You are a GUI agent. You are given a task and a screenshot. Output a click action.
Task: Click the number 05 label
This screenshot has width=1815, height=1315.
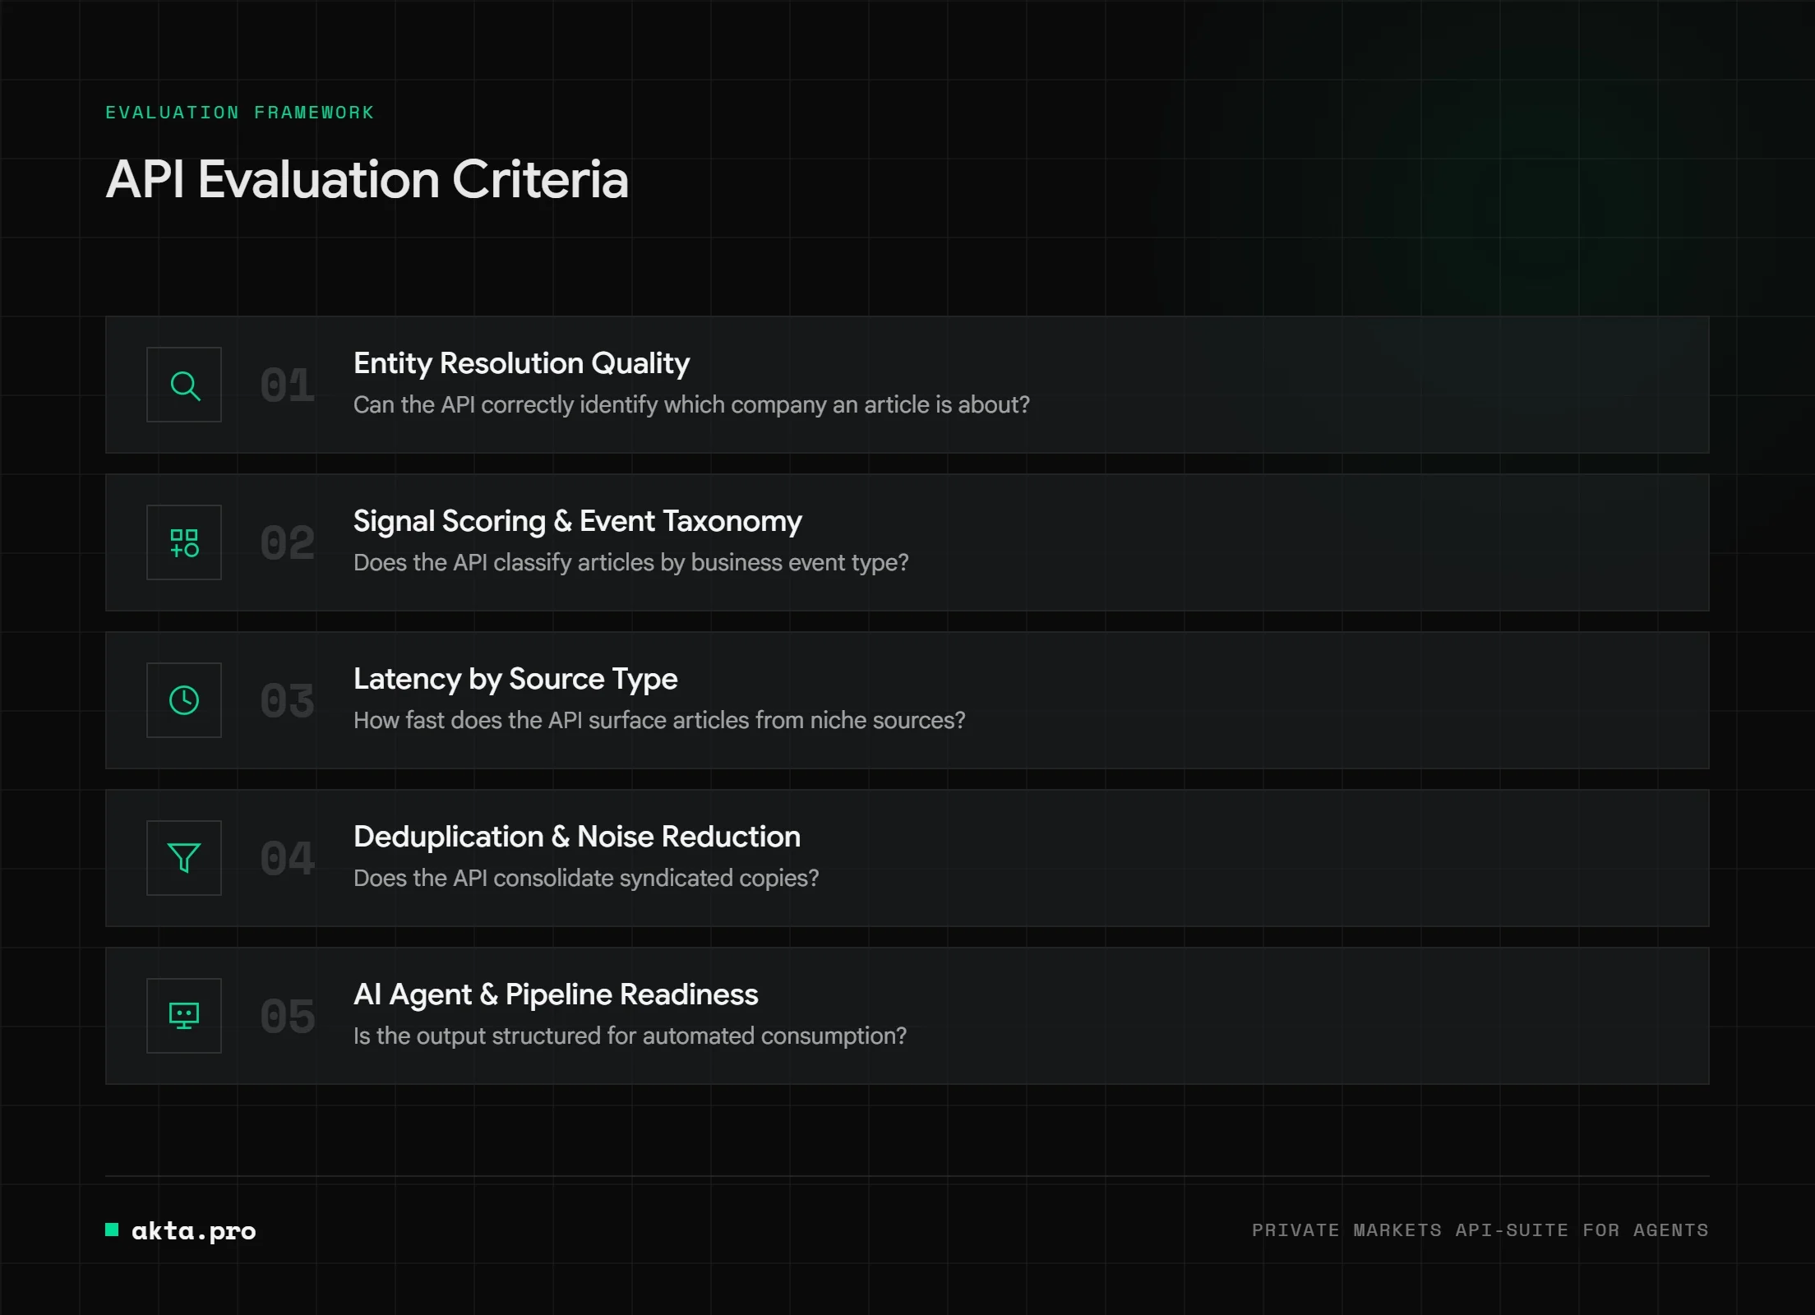click(288, 1017)
